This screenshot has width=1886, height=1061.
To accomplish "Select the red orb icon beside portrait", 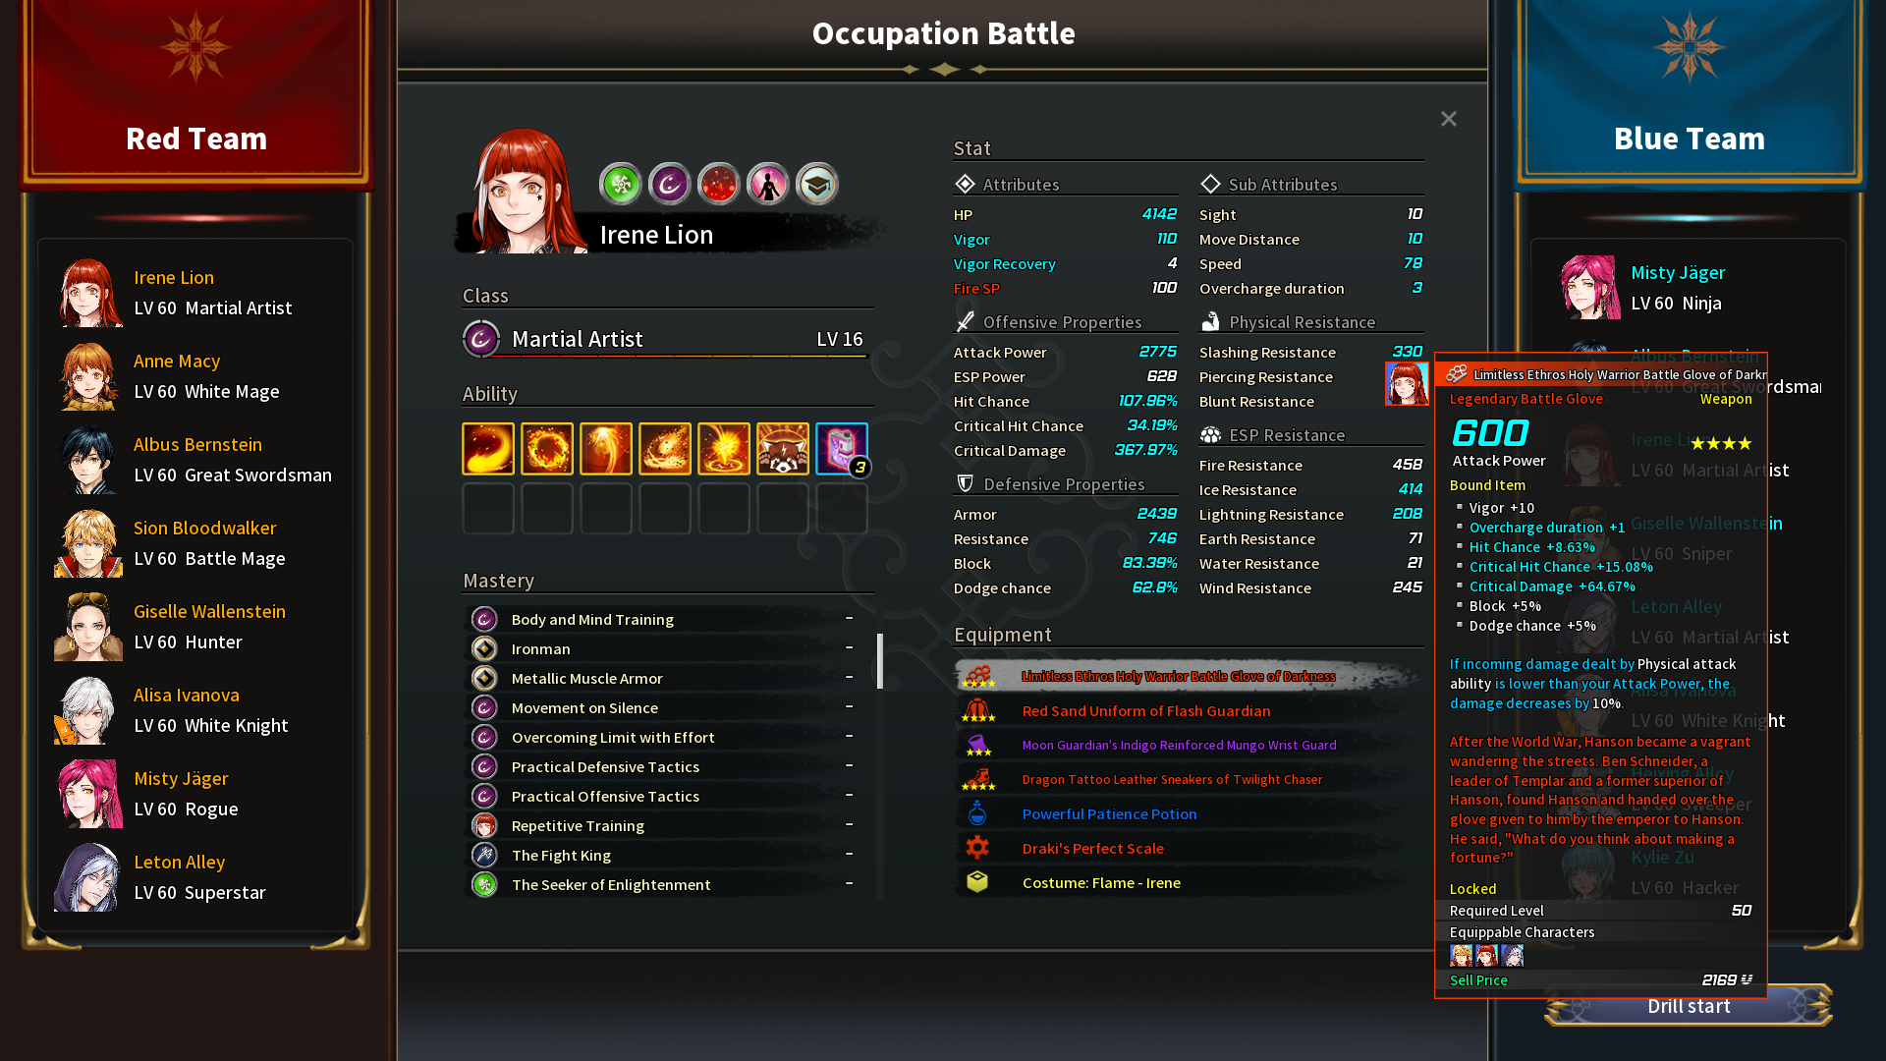I will [719, 184].
